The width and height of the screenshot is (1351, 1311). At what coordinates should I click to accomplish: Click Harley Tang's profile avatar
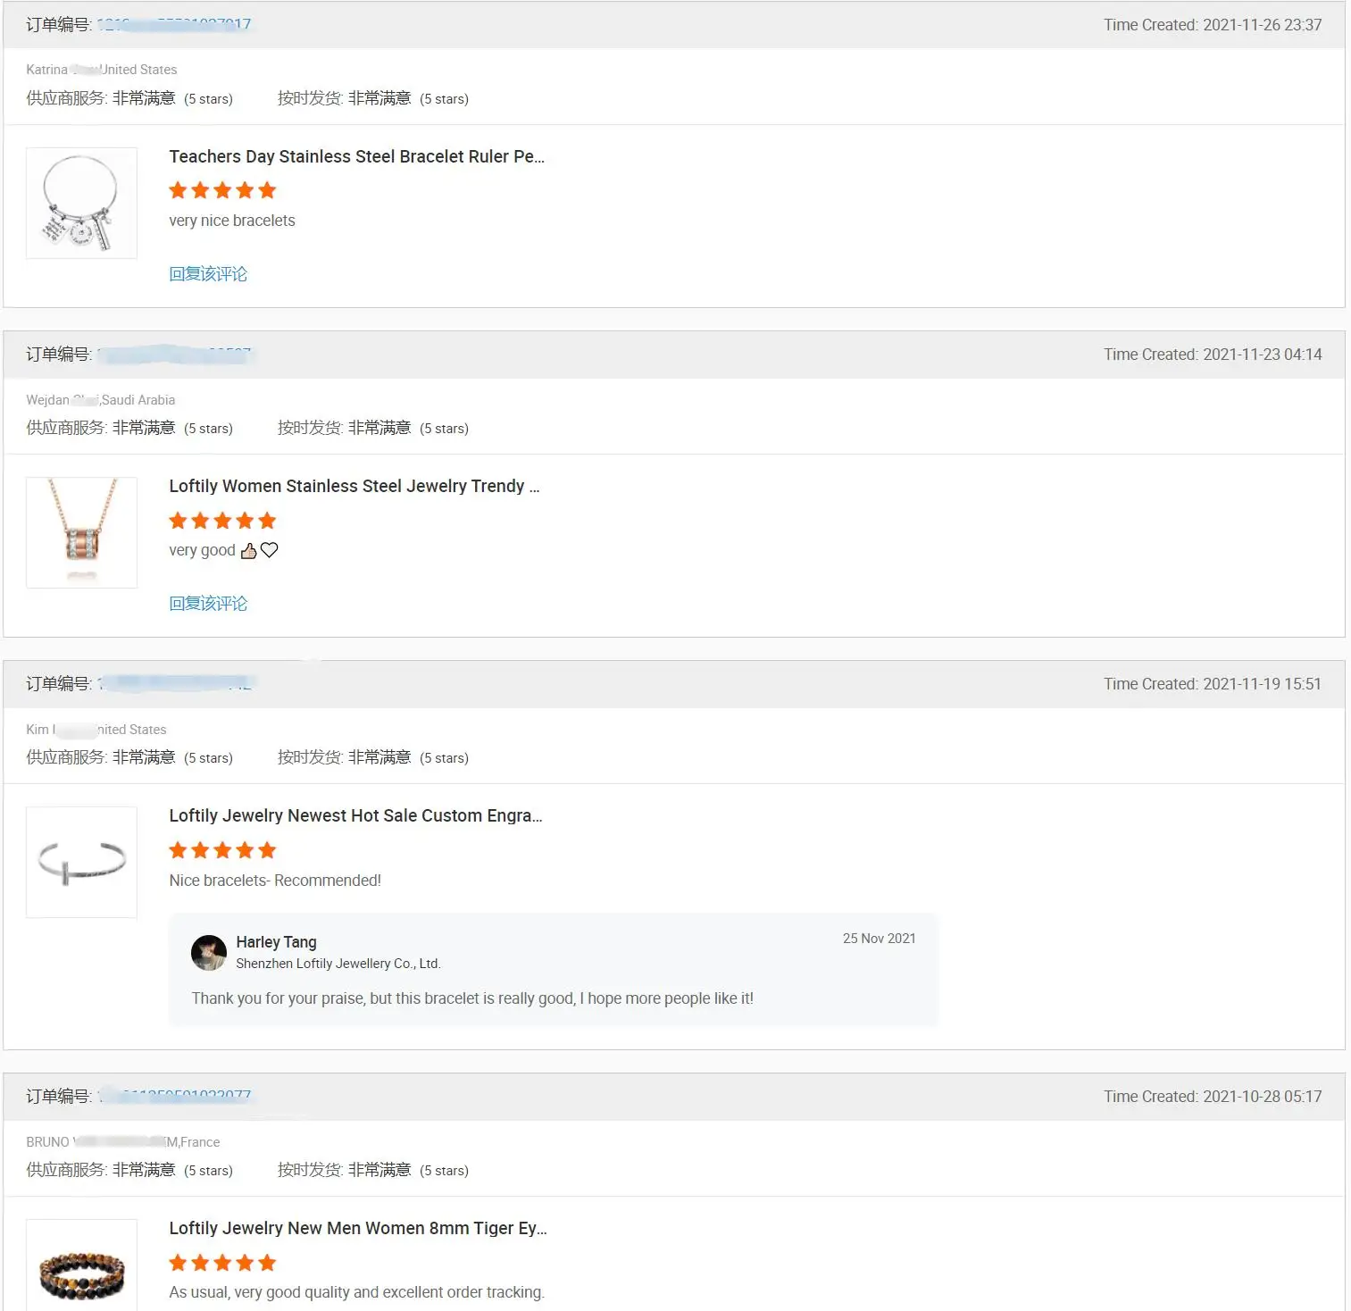pyautogui.click(x=209, y=953)
